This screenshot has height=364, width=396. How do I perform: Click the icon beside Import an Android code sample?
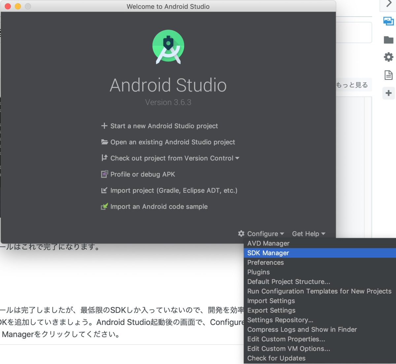point(104,206)
